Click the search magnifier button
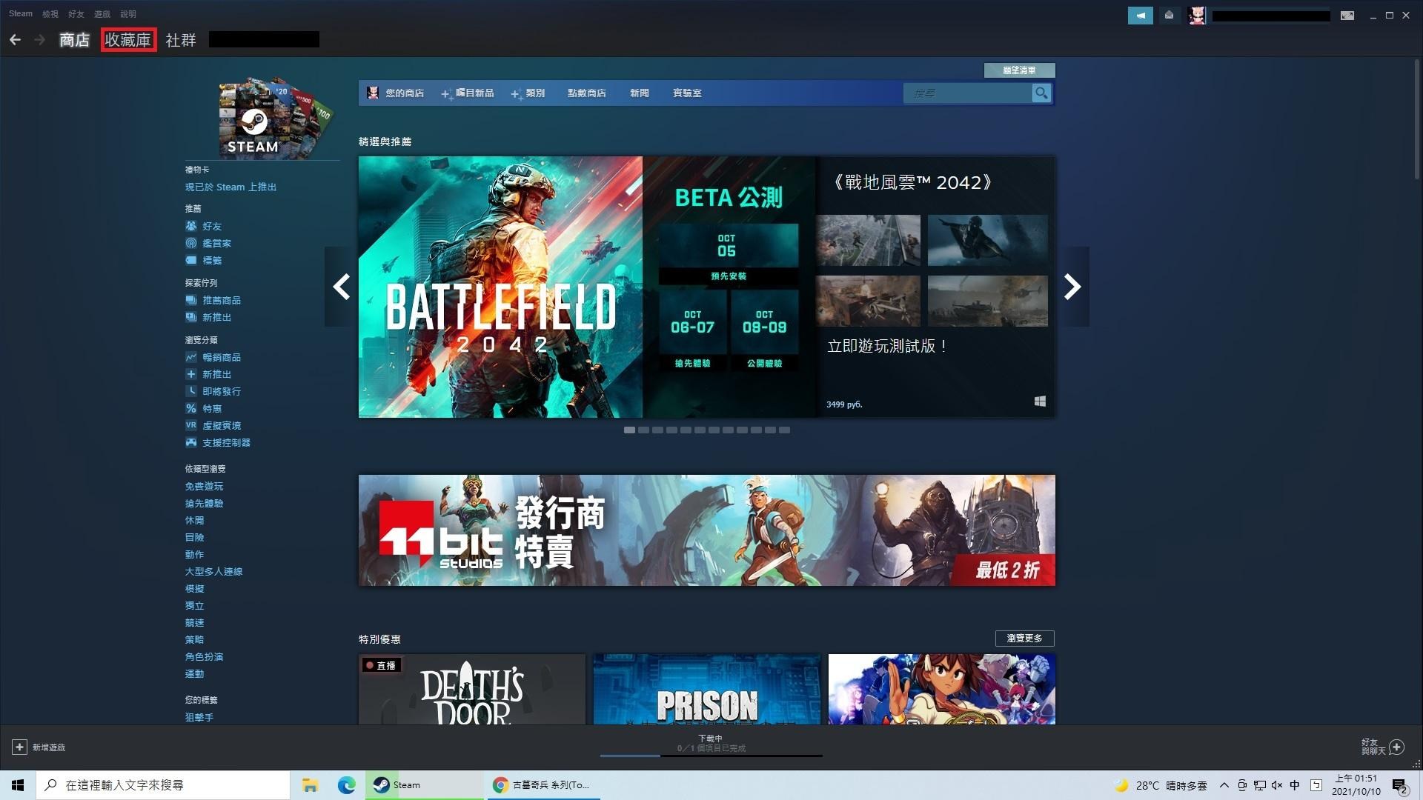Image resolution: width=1423 pixels, height=800 pixels. tap(1041, 93)
